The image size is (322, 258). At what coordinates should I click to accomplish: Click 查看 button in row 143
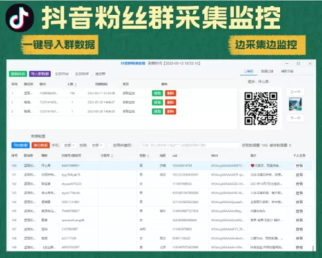pos(299,193)
